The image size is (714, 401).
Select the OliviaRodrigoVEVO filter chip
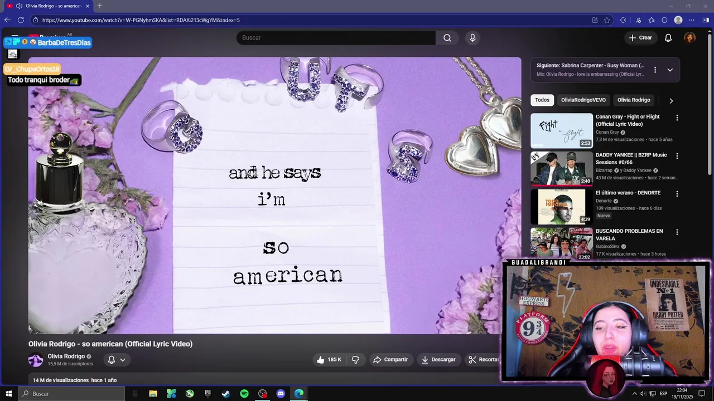click(x=583, y=100)
